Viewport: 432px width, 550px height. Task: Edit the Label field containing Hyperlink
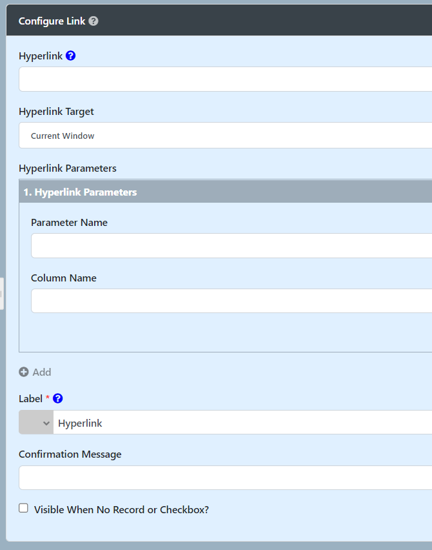[x=242, y=423]
